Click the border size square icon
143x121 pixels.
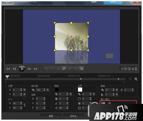(x=79, y=99)
